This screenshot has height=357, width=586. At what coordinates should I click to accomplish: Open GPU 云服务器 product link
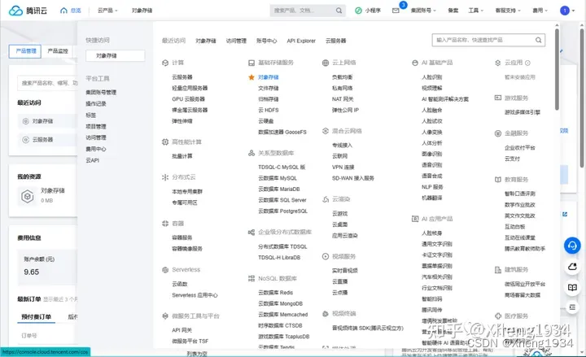(x=188, y=99)
